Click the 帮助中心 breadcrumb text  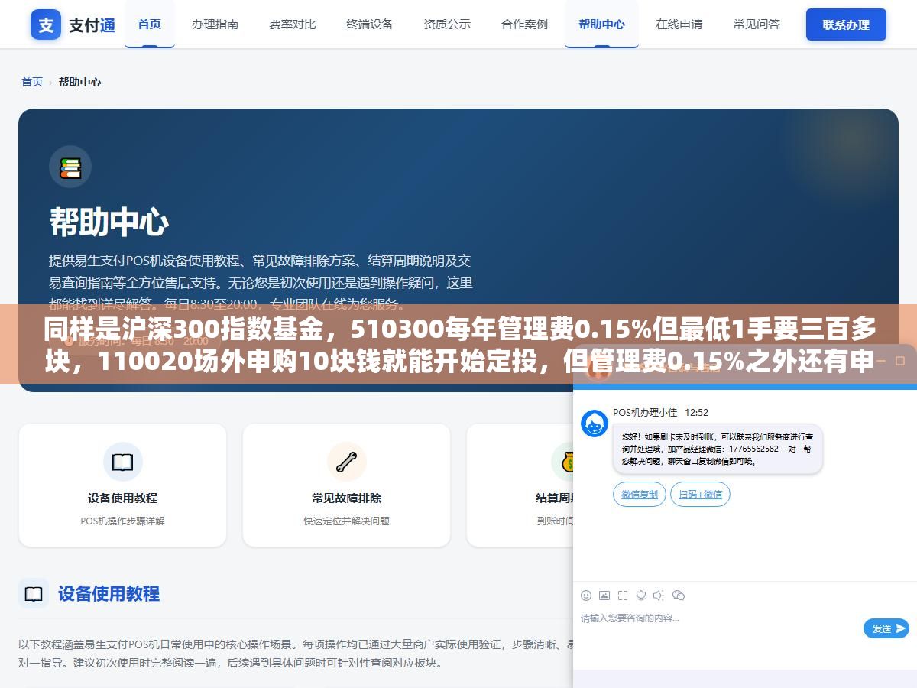coord(79,82)
